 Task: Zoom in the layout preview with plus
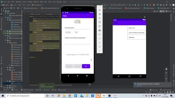(166, 73)
